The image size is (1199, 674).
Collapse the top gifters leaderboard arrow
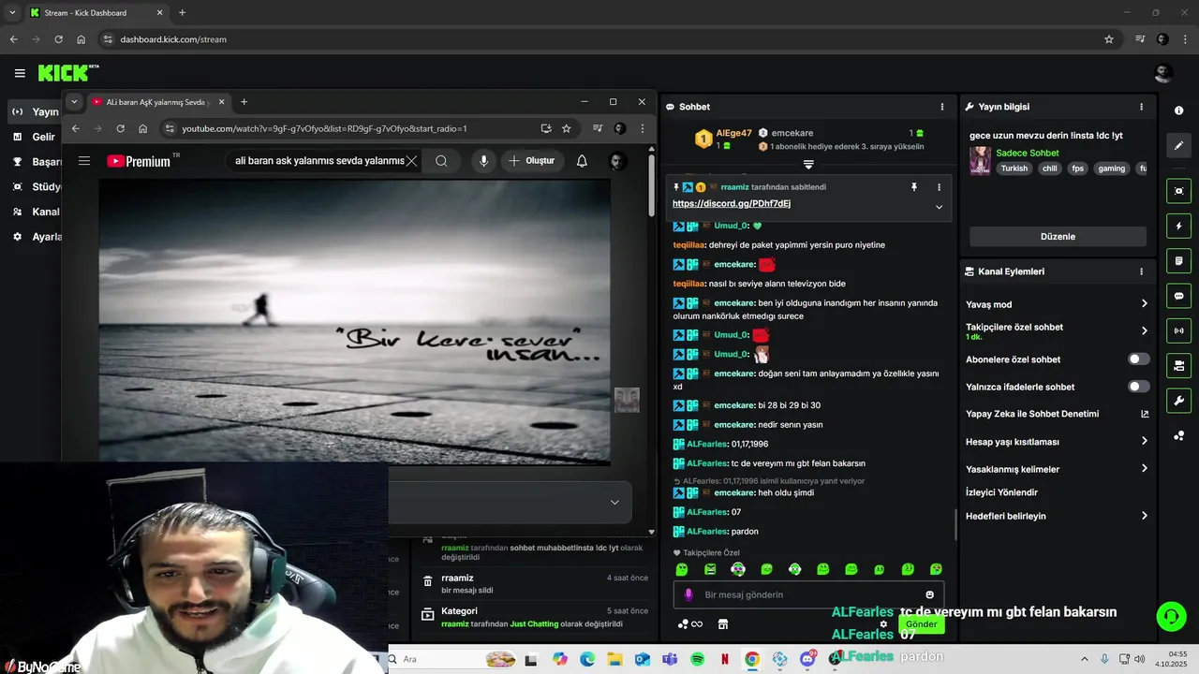tap(808, 165)
